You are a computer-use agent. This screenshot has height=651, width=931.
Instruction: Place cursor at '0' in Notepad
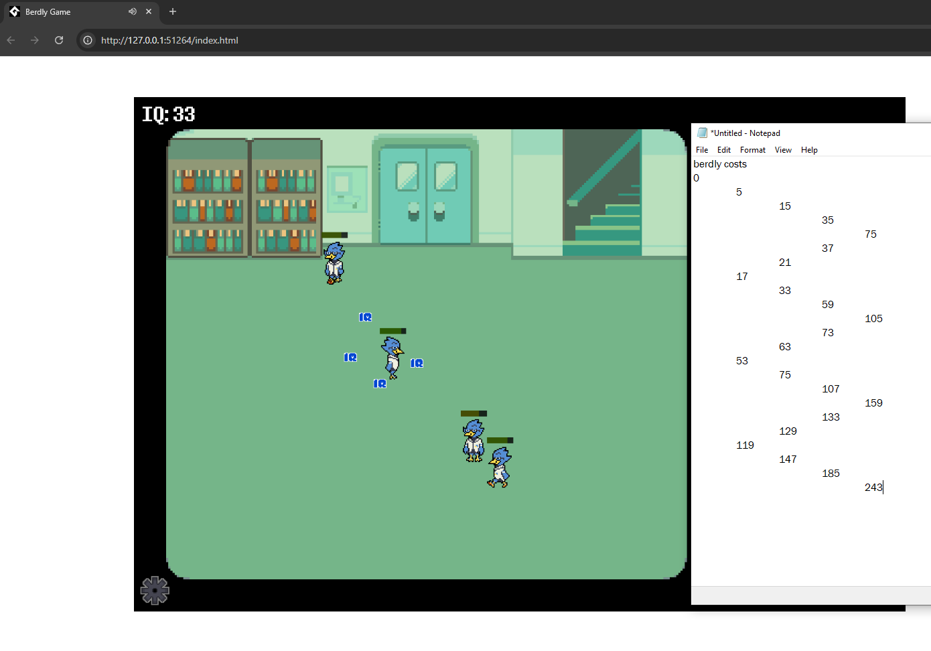coord(697,178)
